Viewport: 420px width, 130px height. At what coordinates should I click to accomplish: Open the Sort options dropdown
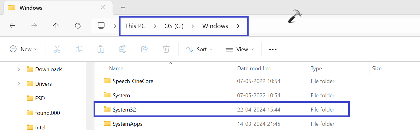click(x=199, y=49)
